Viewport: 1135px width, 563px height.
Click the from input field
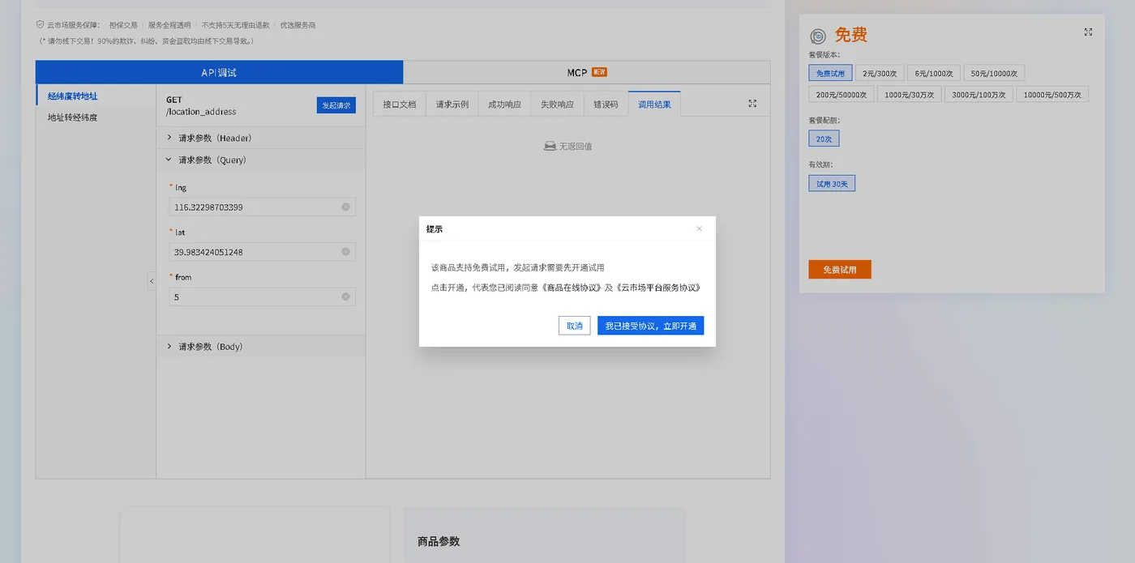pyautogui.click(x=262, y=297)
